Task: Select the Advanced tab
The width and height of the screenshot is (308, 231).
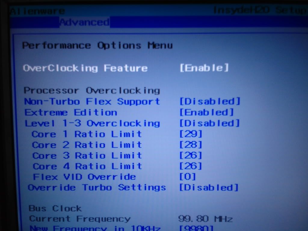Action: [85, 22]
